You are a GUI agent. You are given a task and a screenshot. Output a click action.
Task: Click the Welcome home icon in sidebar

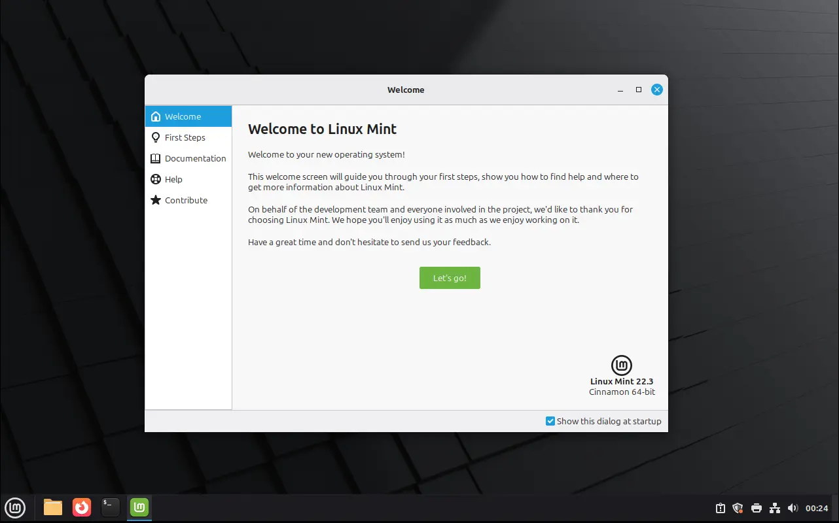tap(156, 116)
